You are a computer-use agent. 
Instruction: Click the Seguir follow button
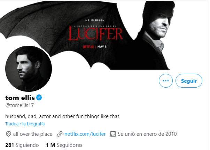(189, 81)
